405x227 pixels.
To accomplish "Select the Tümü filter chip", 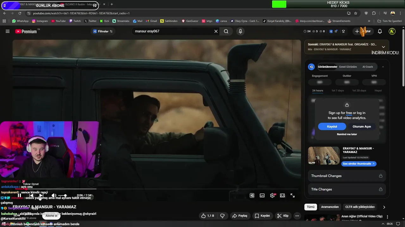I will (x=311, y=207).
